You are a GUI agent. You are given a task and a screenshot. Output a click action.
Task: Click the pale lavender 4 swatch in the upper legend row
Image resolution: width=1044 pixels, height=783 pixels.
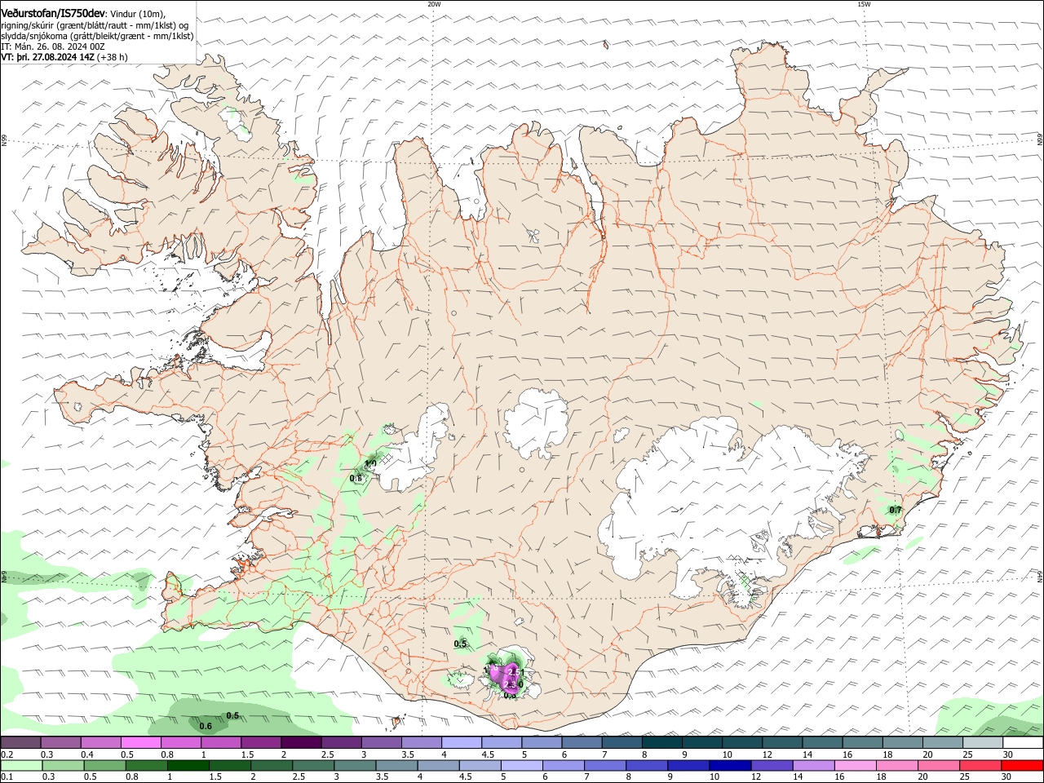(x=461, y=743)
